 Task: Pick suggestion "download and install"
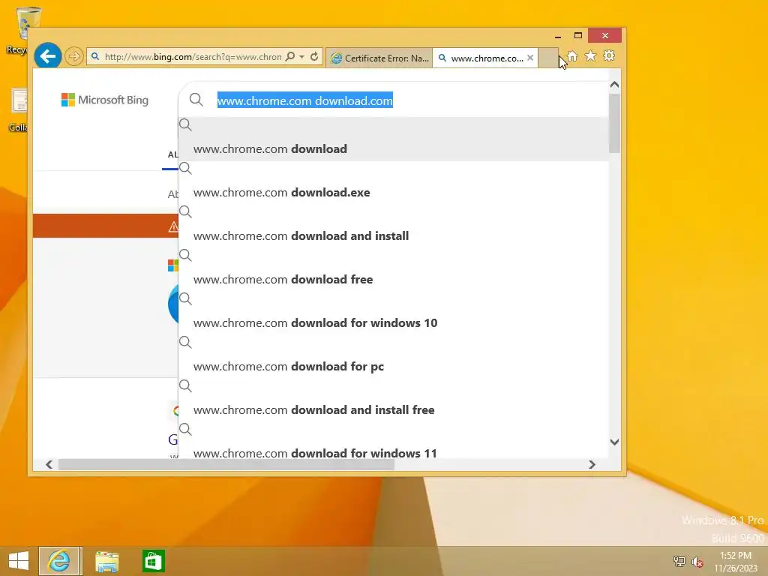[x=393, y=226]
